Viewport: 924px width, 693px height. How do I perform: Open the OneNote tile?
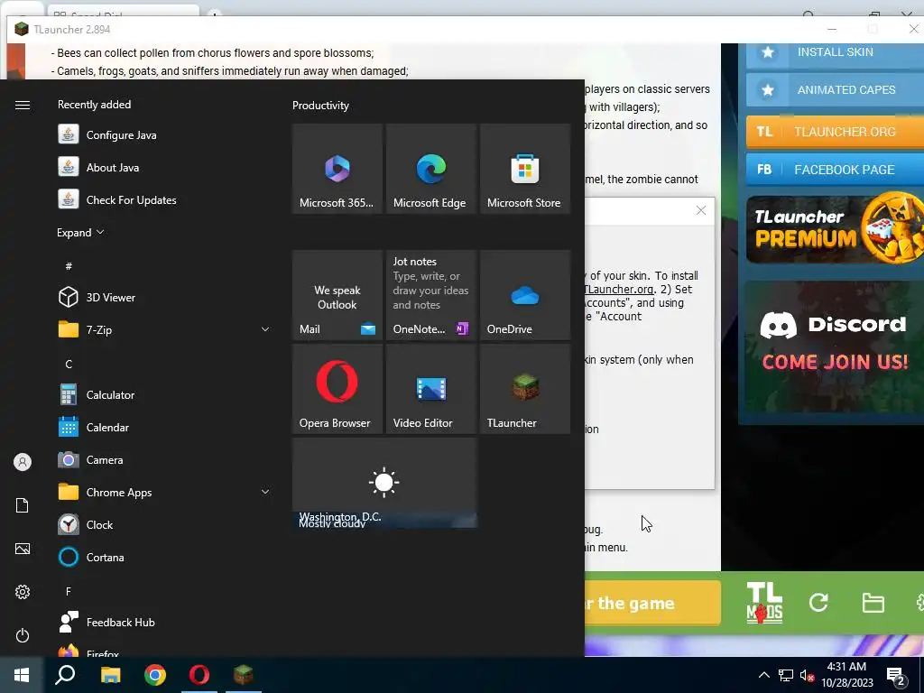(x=430, y=295)
